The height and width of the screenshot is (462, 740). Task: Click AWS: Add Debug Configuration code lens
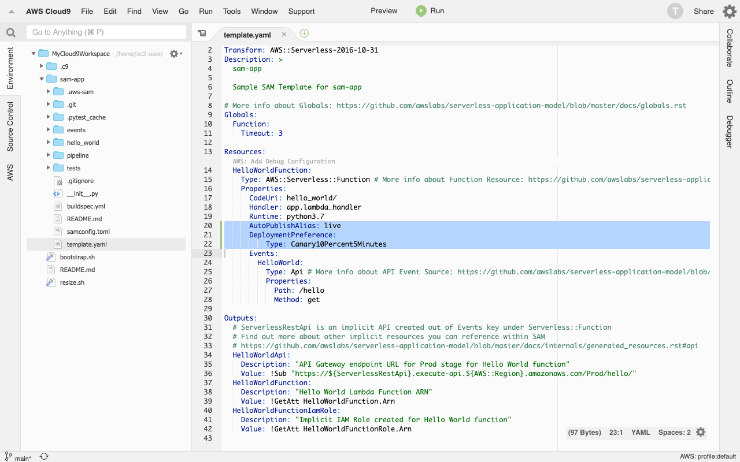tap(284, 161)
